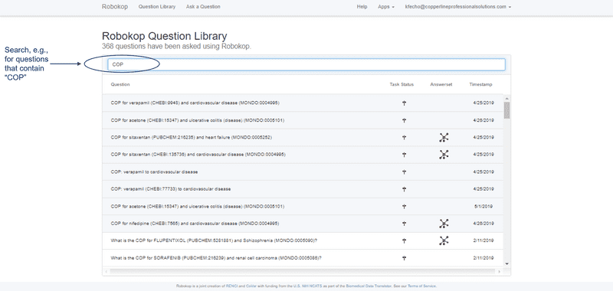Sort by the Task Status column header
Screen dimensions: 613x291
402,84
